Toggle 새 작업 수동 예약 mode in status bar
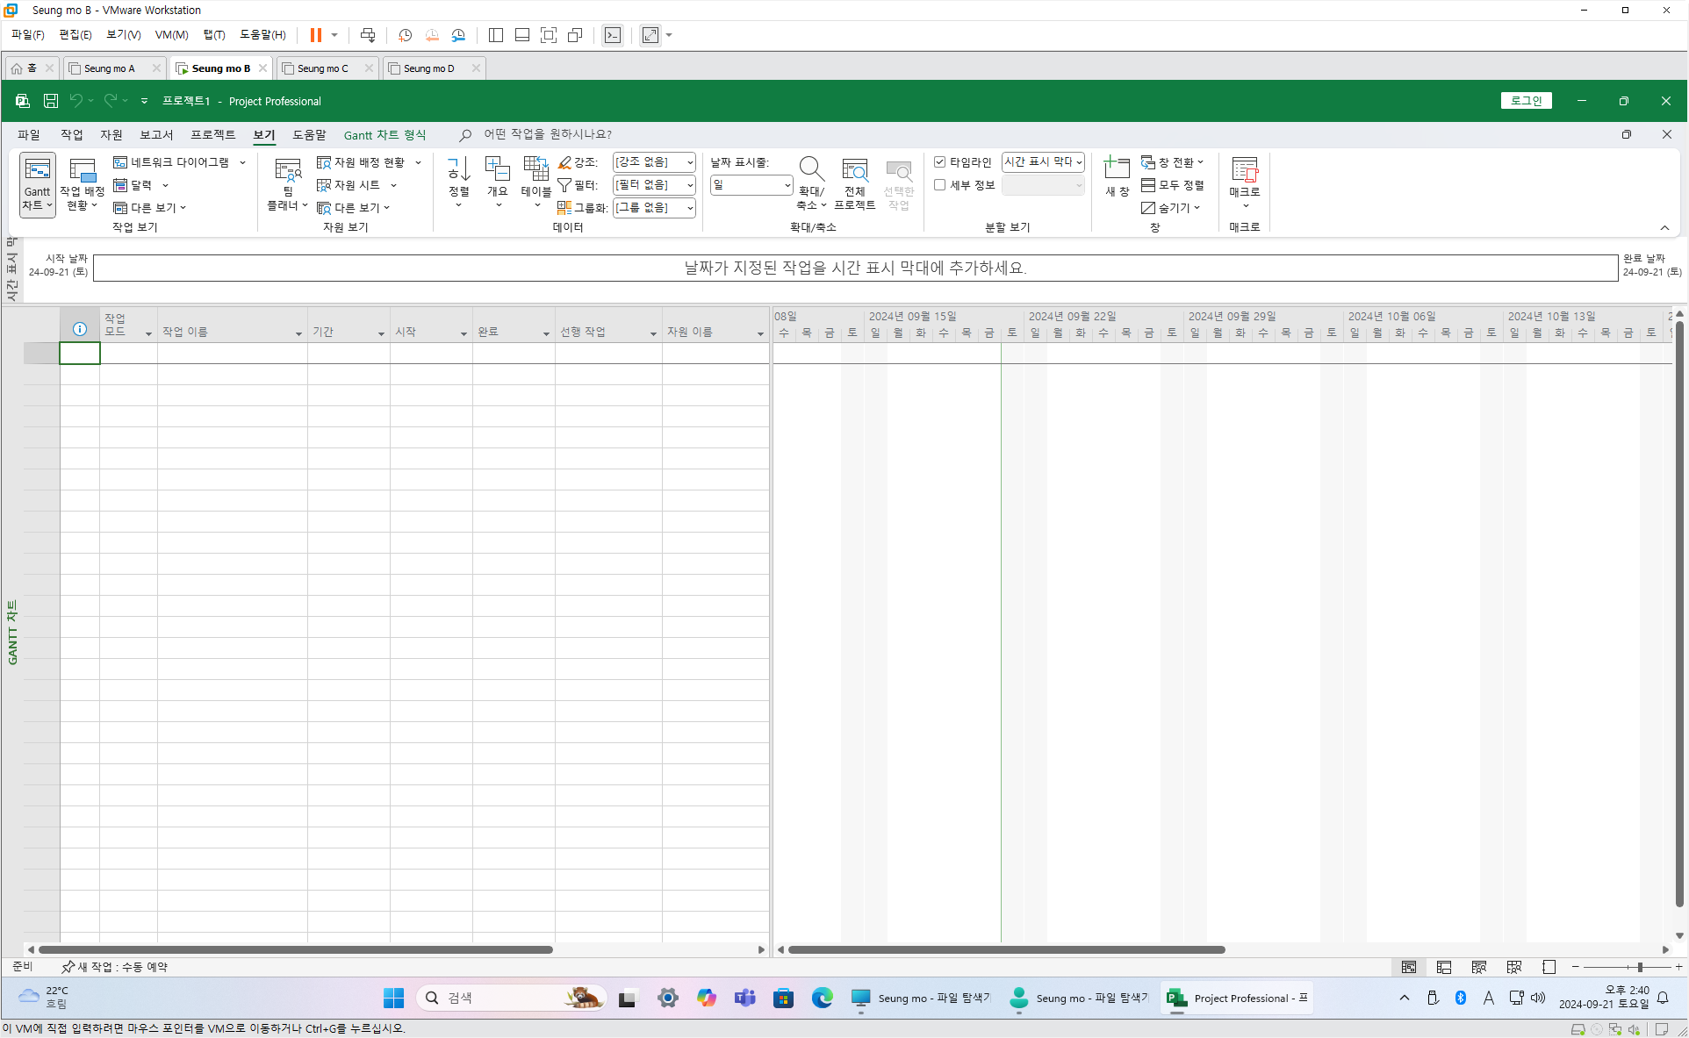Viewport: 1689px width, 1038px height. (114, 967)
